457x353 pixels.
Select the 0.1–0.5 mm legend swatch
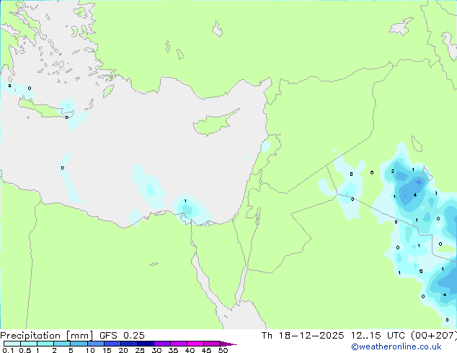click(12, 344)
